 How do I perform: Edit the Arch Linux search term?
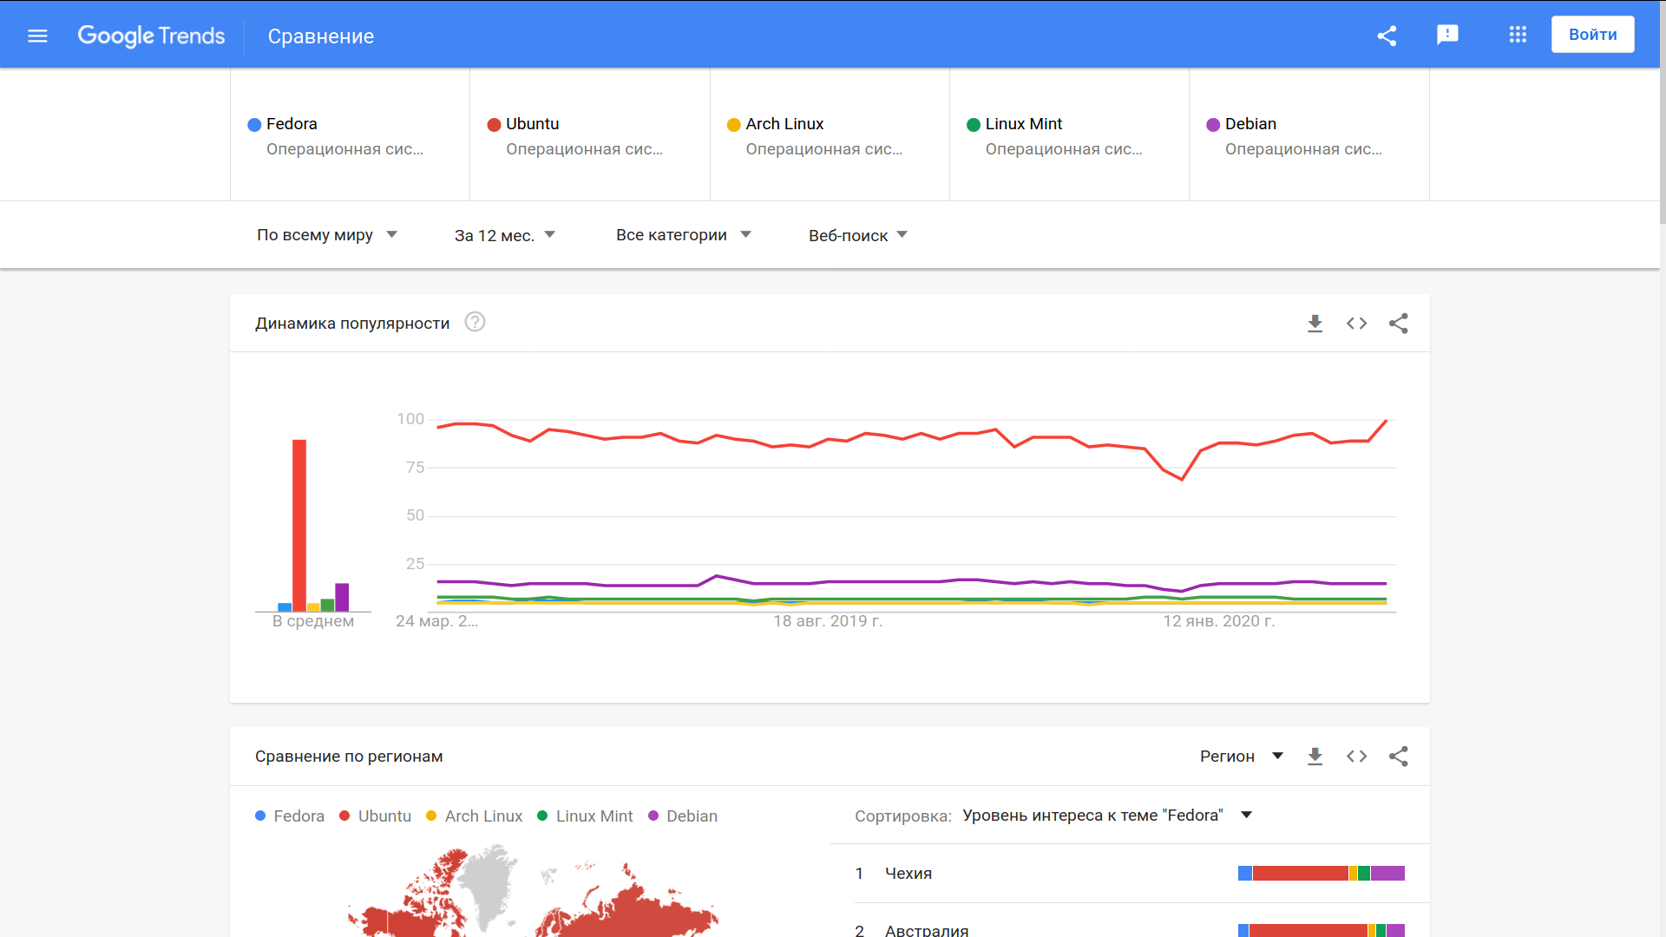coord(830,135)
